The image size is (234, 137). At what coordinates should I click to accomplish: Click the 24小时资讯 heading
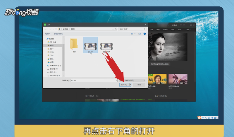coord(161,96)
